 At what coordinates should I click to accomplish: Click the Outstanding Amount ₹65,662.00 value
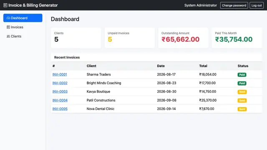(x=180, y=39)
